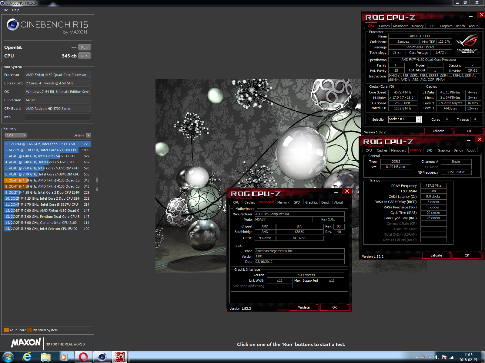The image size is (485, 363).
Task: Select ranking row Core i7-3840QM CPU
Action: [48, 174]
